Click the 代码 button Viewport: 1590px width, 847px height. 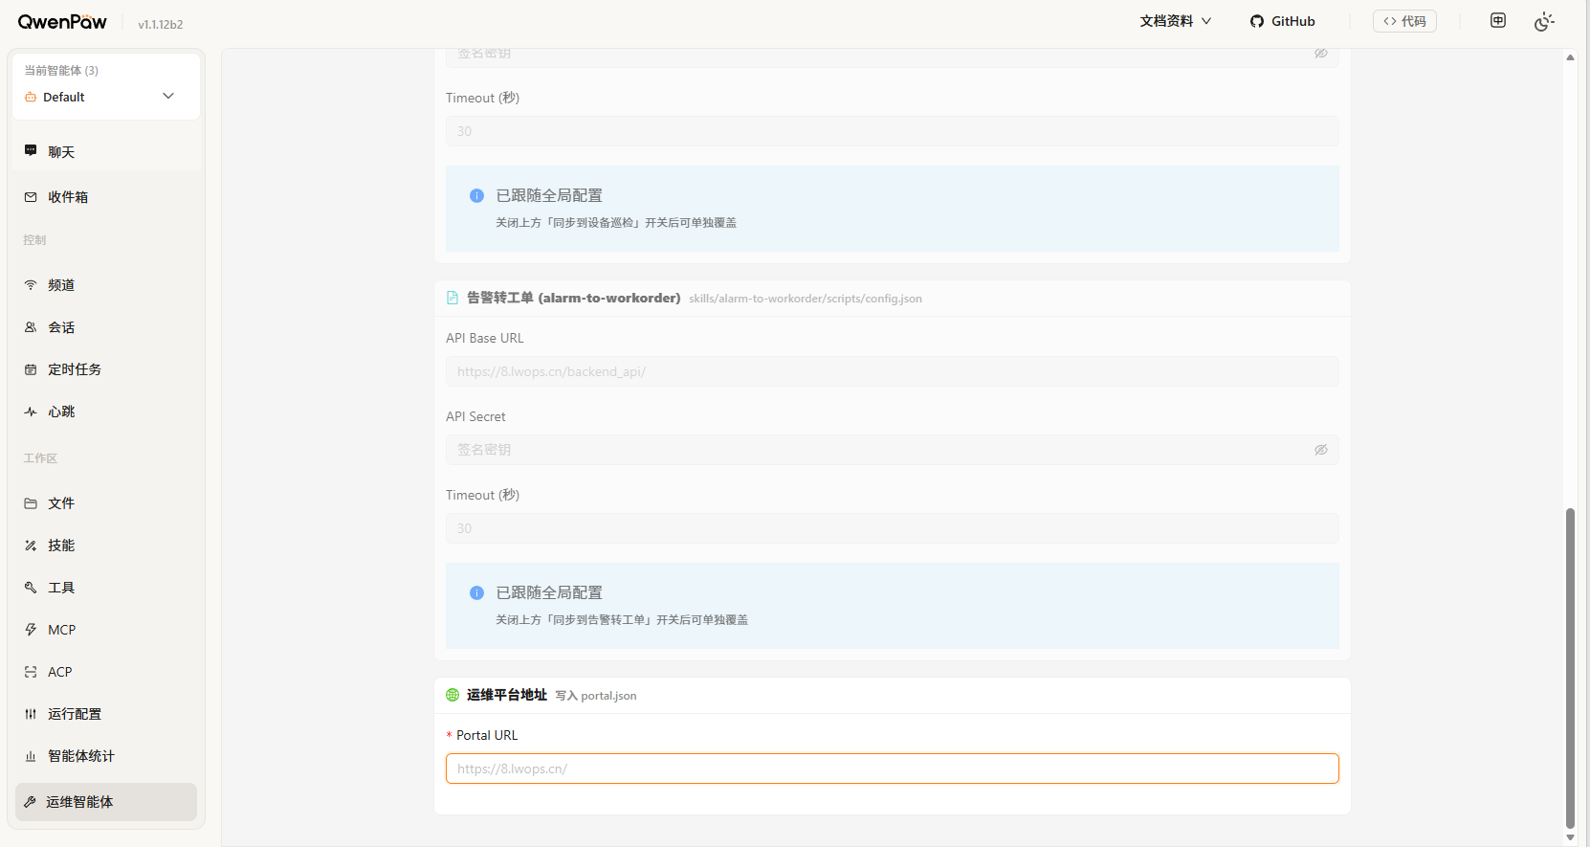click(1404, 21)
